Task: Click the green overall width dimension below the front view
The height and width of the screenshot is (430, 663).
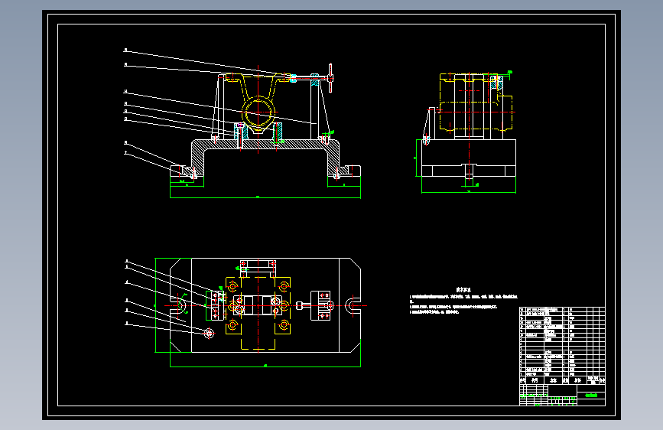Action: point(265,197)
